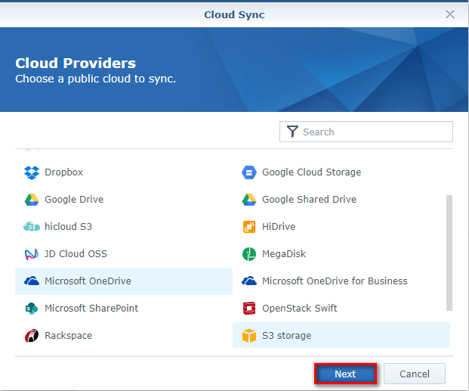Close the Cloud Sync dialog
Screen dimensions: 469x391
tap(450, 14)
